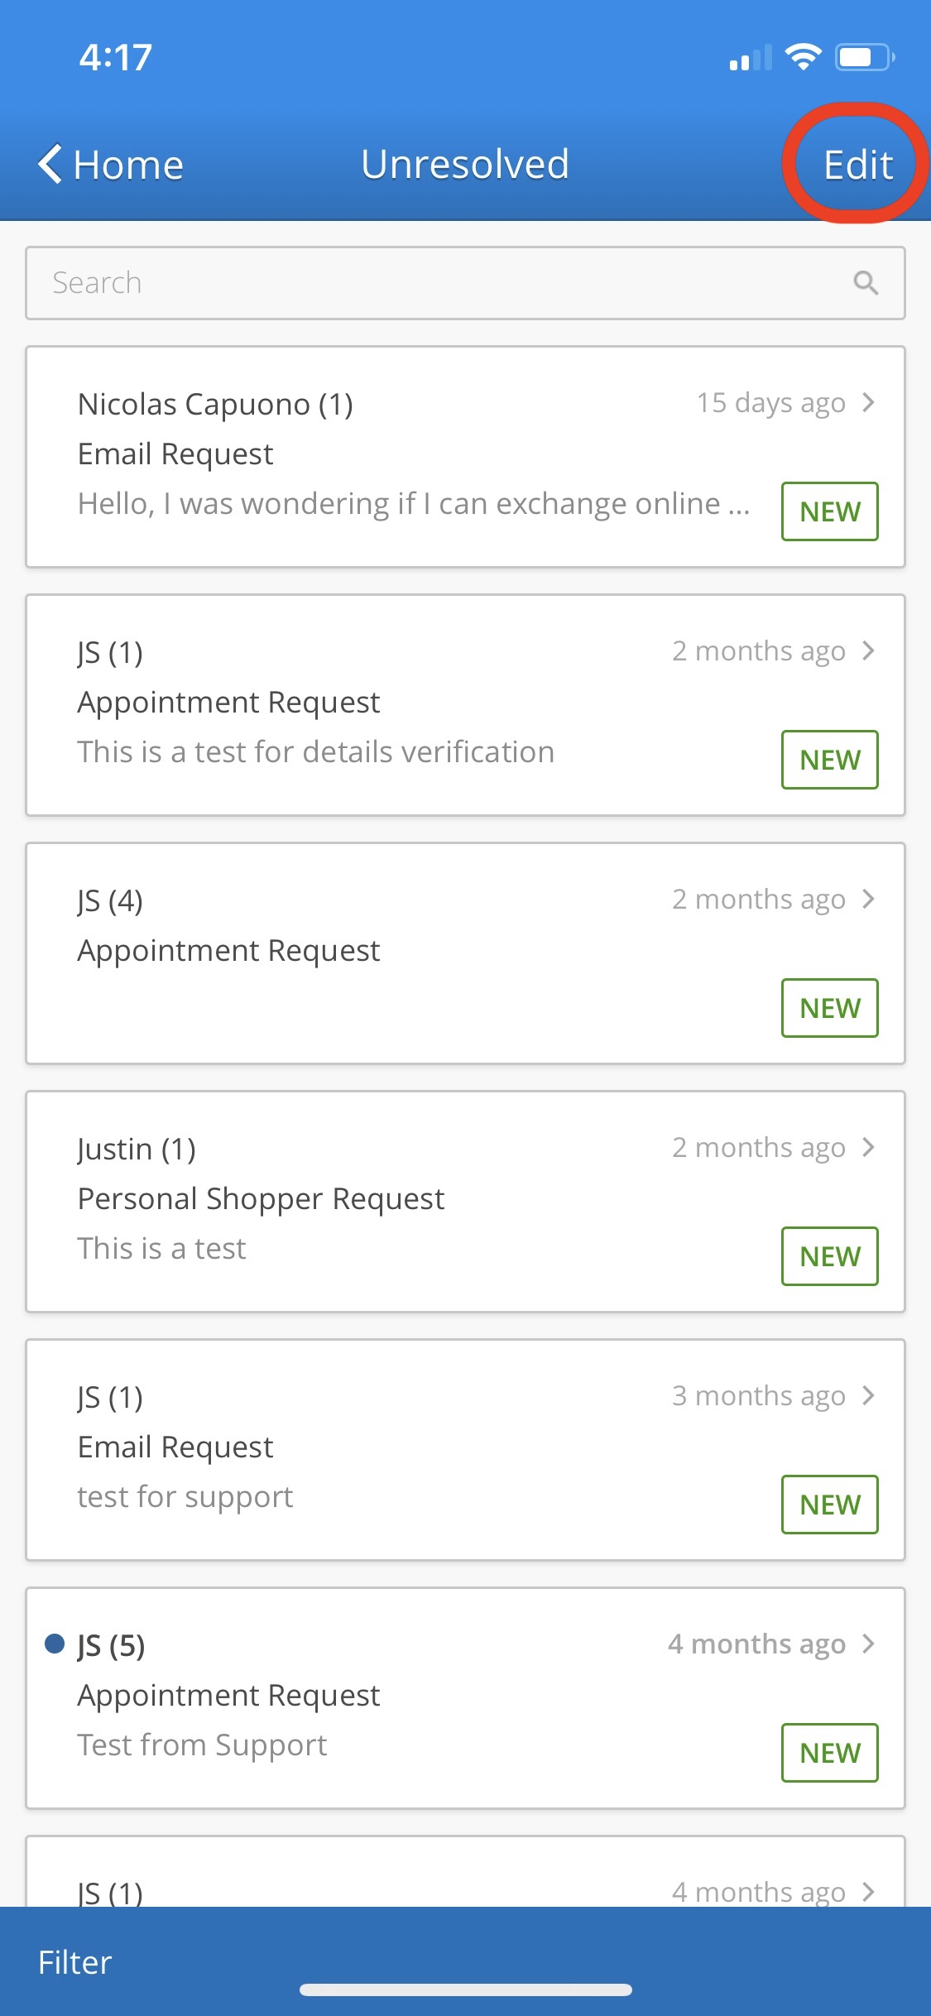Tap the back arrow next to Home
Screen dimensions: 931x2016
click(x=51, y=164)
